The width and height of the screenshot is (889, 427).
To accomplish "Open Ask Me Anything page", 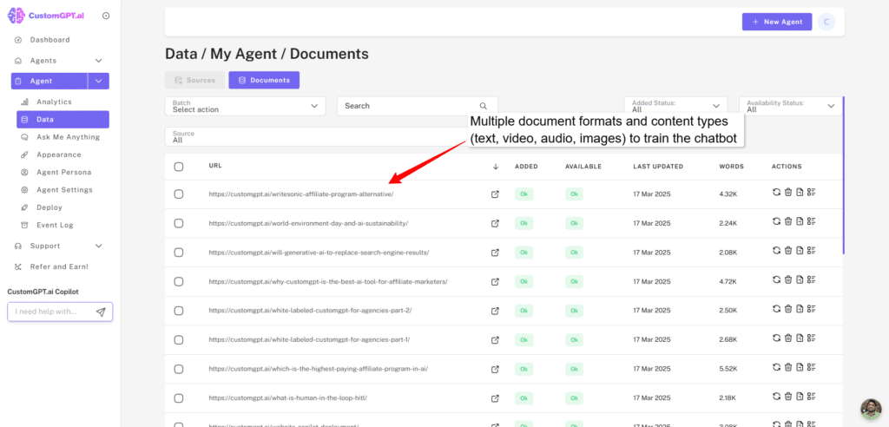I will pos(68,137).
